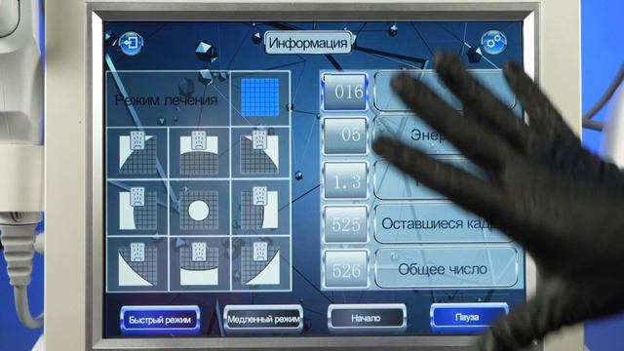Tap the 525 remaining shots value
Image resolution: width=624 pixels, height=351 pixels.
point(345,224)
